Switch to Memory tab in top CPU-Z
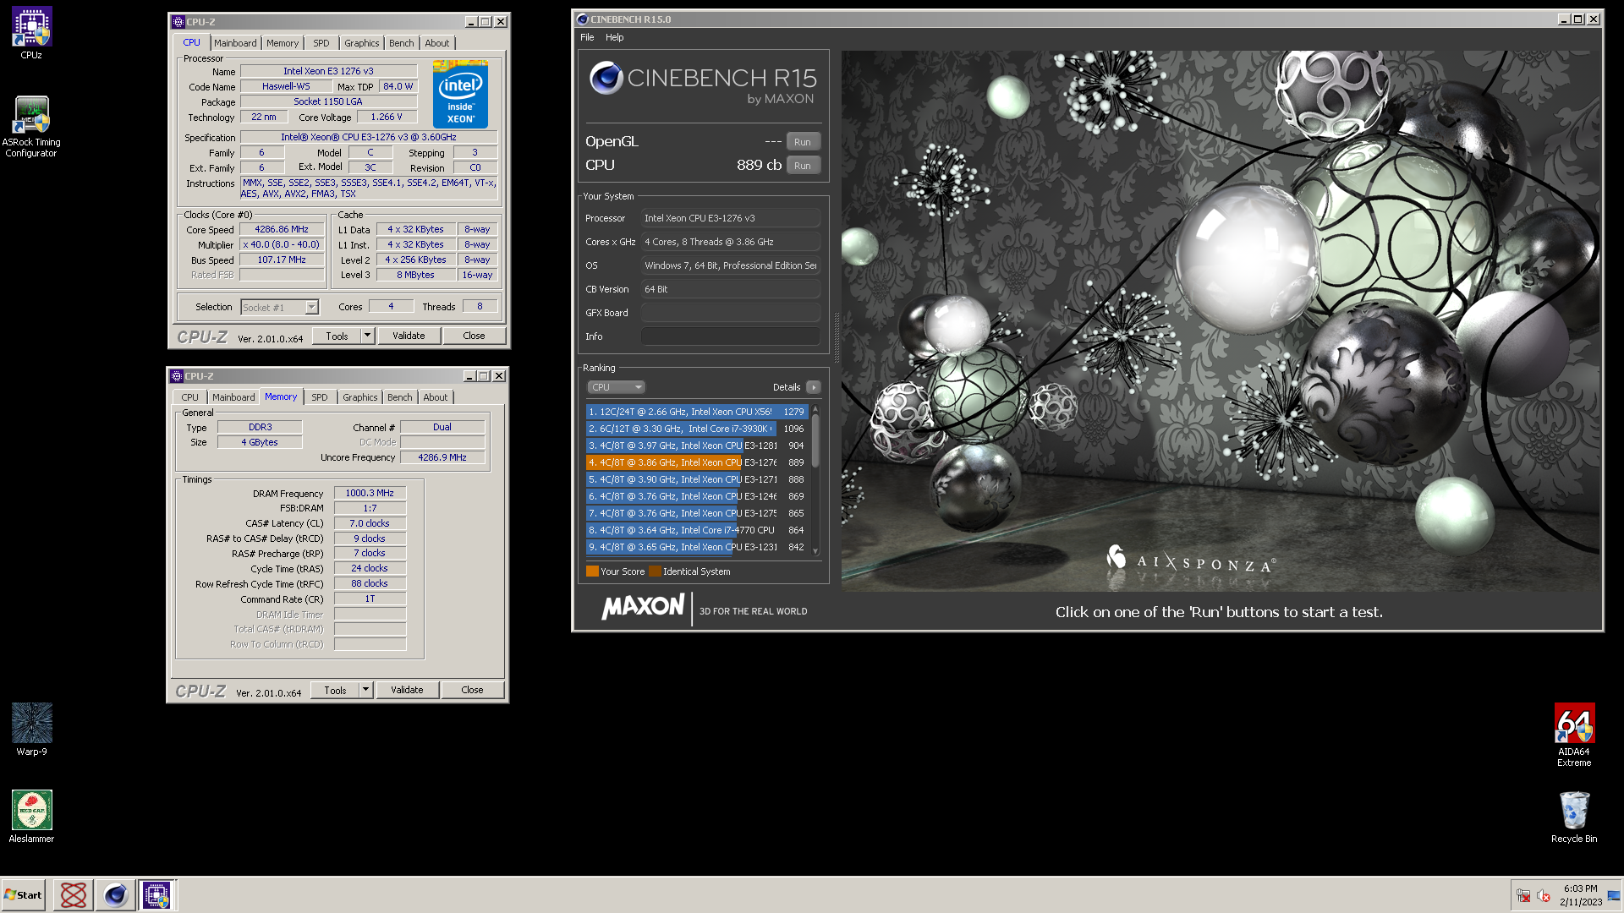1624x913 pixels. click(283, 43)
